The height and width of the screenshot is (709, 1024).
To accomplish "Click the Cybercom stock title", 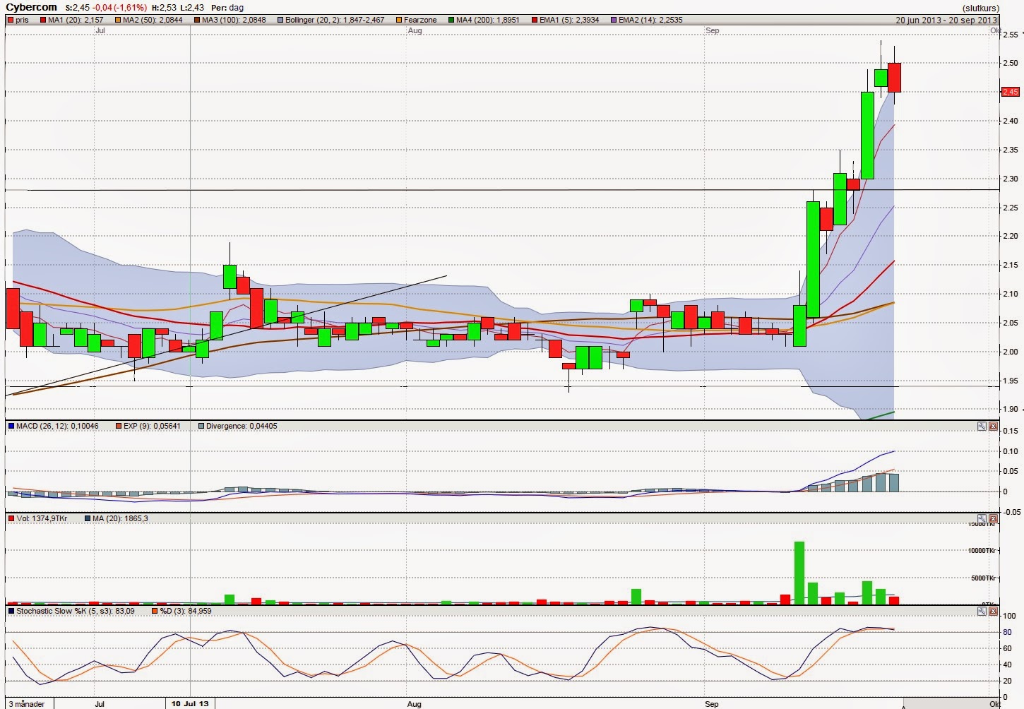I will [32, 7].
